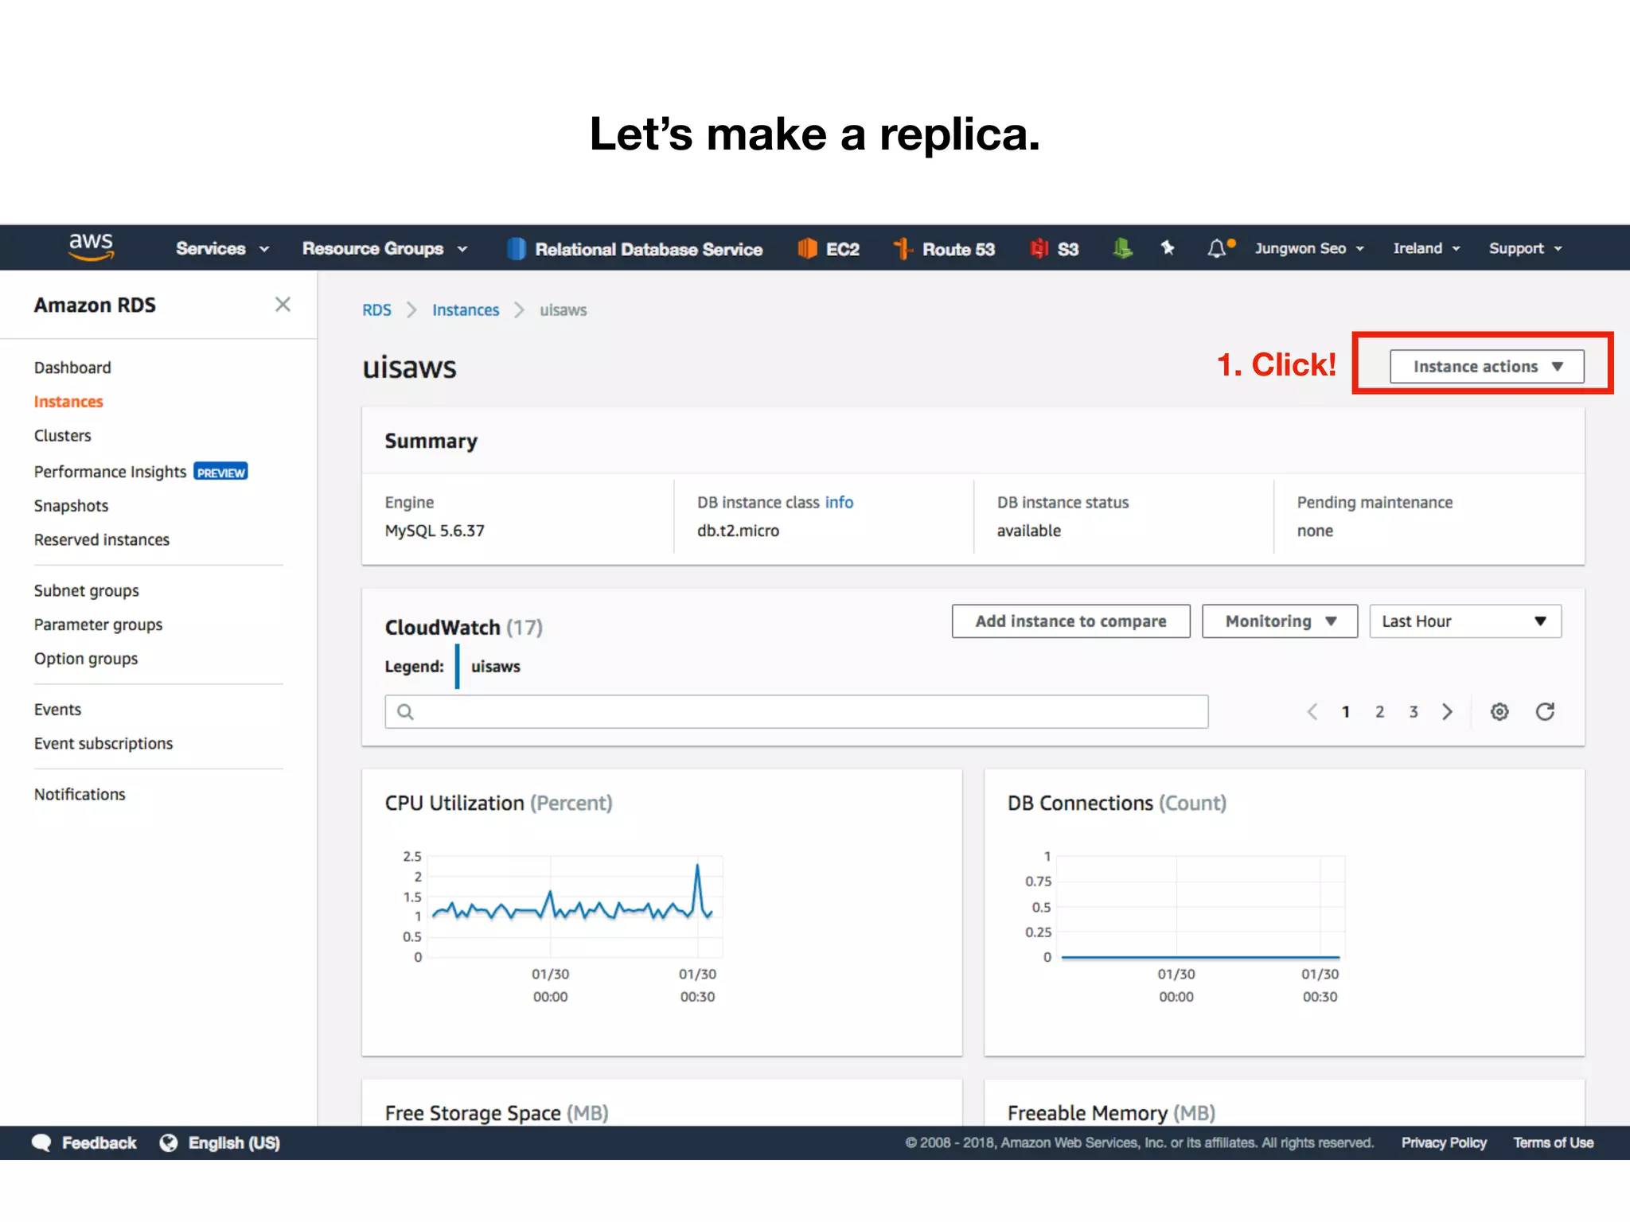Click the CloudWatch settings gear icon
Screen dimensions: 1630x1222
pos(1499,712)
